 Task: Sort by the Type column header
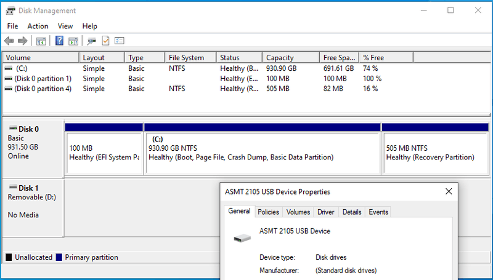click(145, 58)
